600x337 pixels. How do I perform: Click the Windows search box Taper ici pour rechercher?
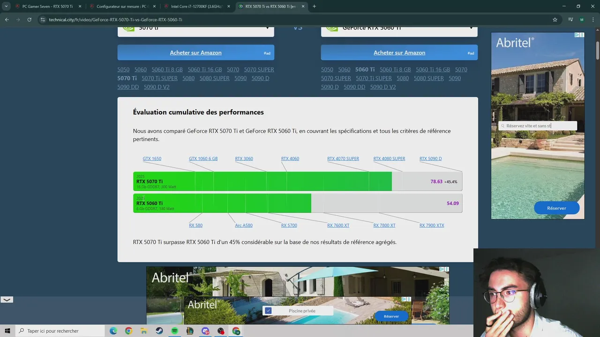[60, 331]
